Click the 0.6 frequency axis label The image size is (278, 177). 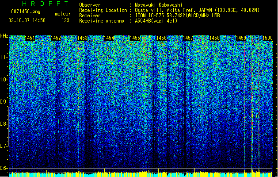coord(4,168)
